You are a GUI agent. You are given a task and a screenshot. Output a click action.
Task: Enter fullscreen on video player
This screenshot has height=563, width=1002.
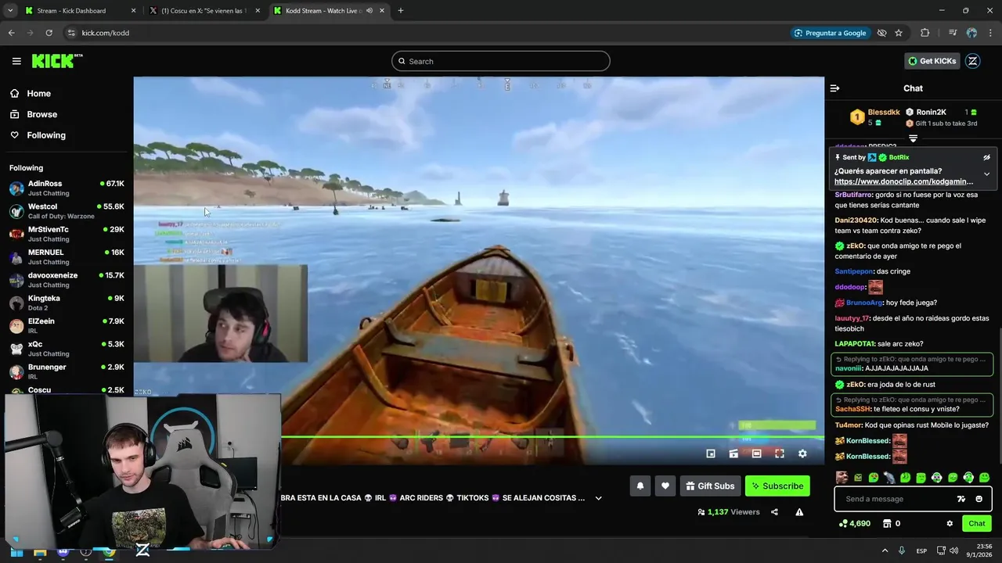click(780, 454)
